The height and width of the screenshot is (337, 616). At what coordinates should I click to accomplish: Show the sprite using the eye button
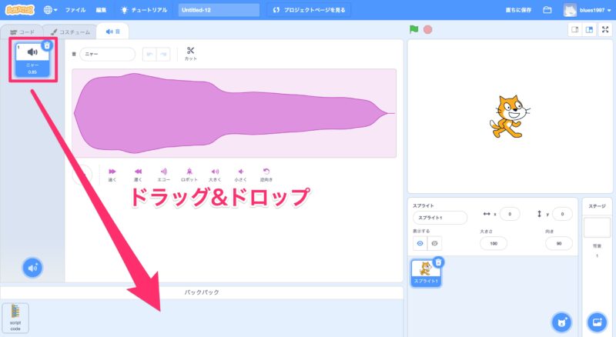(x=420, y=243)
